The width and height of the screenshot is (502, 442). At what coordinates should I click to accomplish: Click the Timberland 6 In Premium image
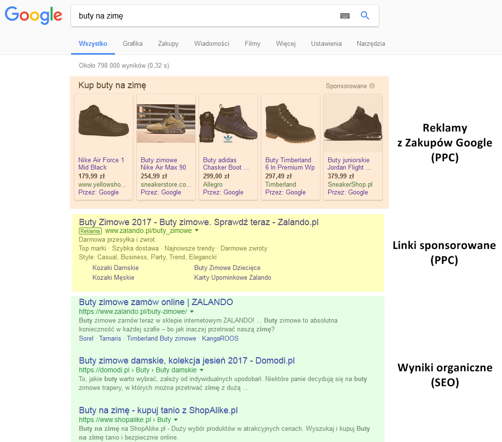(x=290, y=123)
